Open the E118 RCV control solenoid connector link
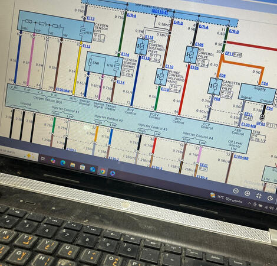 (x=149, y=37)
